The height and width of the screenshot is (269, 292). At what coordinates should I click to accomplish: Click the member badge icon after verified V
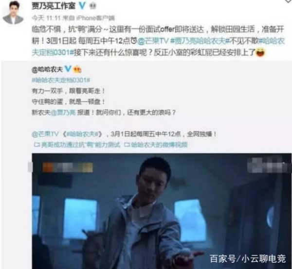point(93,6)
